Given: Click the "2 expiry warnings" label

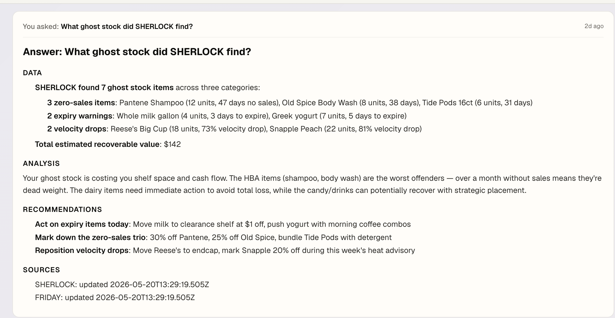Looking at the screenshot, I should [80, 116].
